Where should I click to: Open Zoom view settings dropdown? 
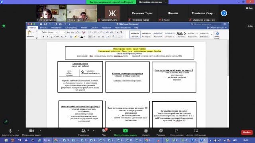coord(152,2)
